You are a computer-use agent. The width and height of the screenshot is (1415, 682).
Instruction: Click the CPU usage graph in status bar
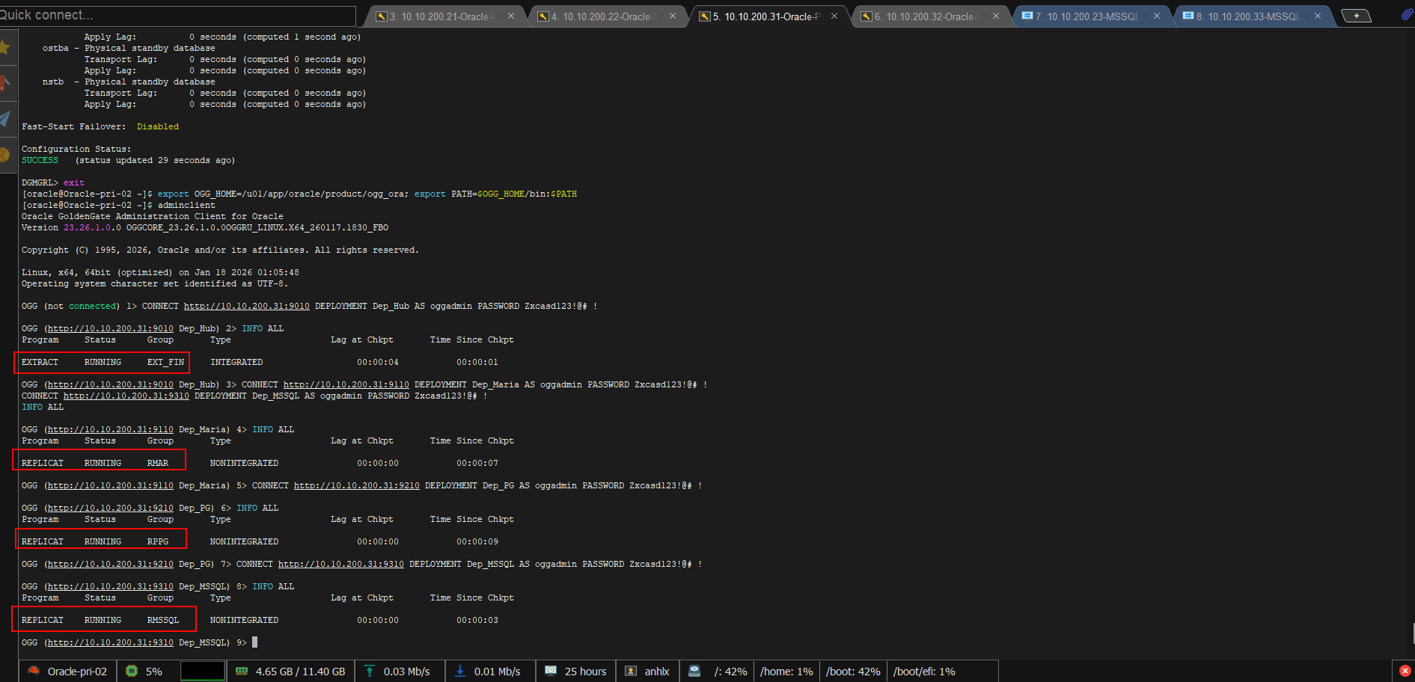coord(202,671)
